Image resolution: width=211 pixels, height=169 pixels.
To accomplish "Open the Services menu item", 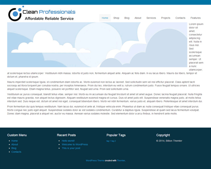I will click(151, 18).
